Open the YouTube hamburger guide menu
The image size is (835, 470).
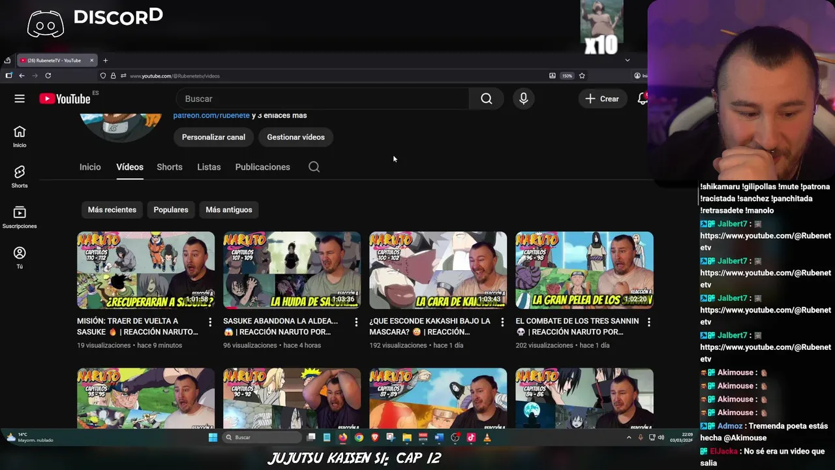coord(20,99)
